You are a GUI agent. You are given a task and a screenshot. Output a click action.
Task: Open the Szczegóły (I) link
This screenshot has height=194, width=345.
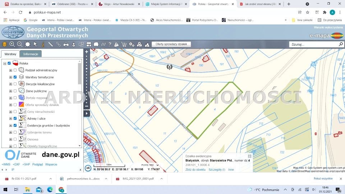tap(217, 170)
